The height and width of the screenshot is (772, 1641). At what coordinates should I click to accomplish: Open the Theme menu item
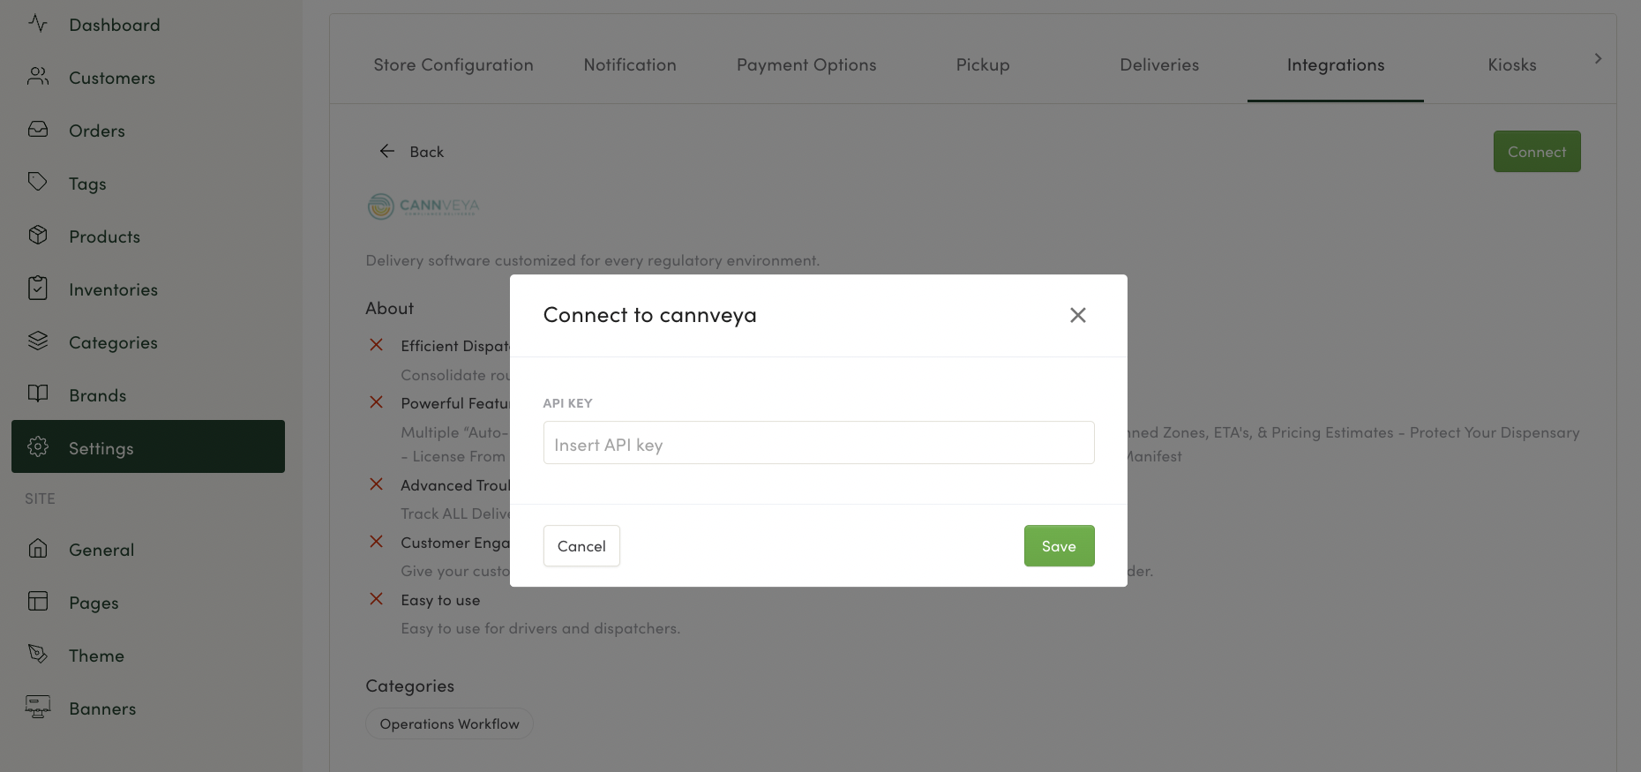pos(96,656)
